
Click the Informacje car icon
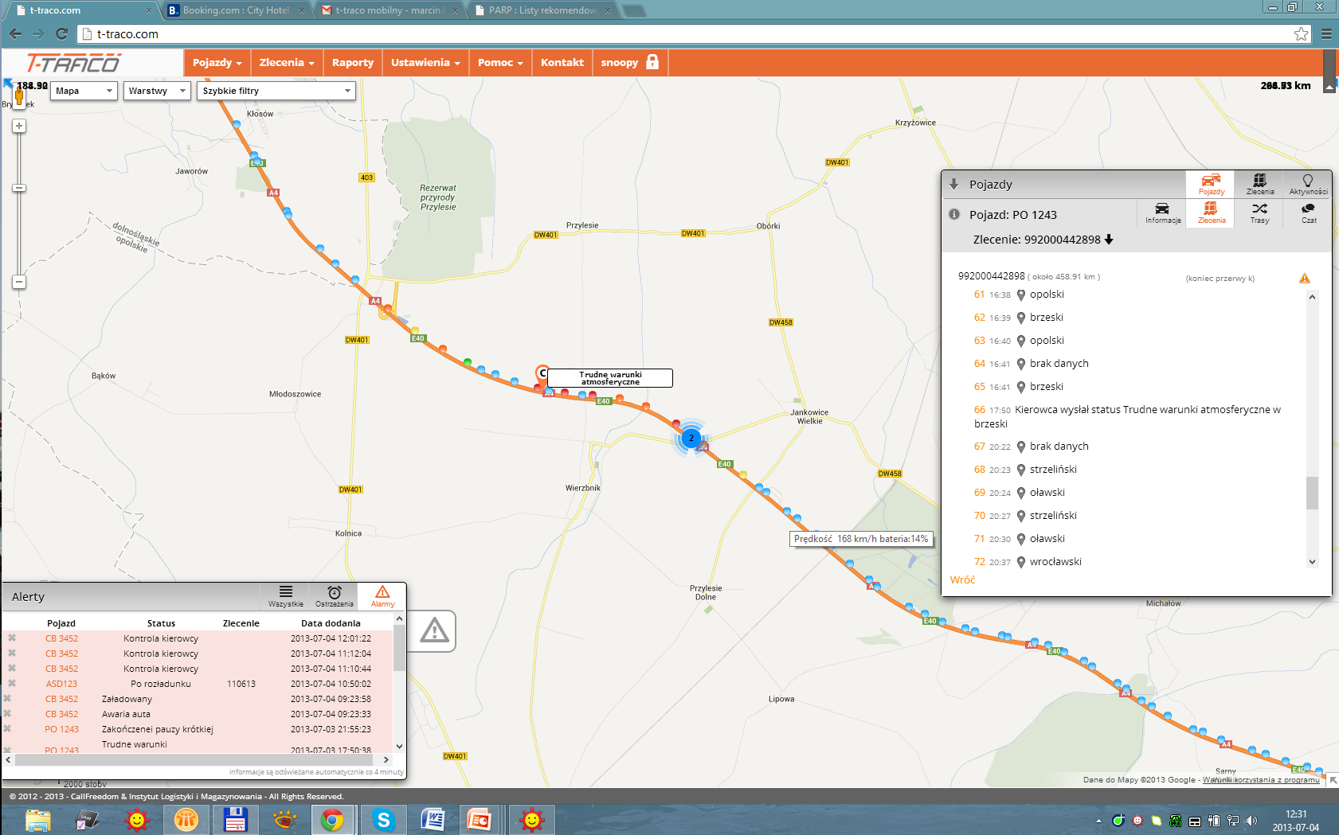tap(1162, 213)
